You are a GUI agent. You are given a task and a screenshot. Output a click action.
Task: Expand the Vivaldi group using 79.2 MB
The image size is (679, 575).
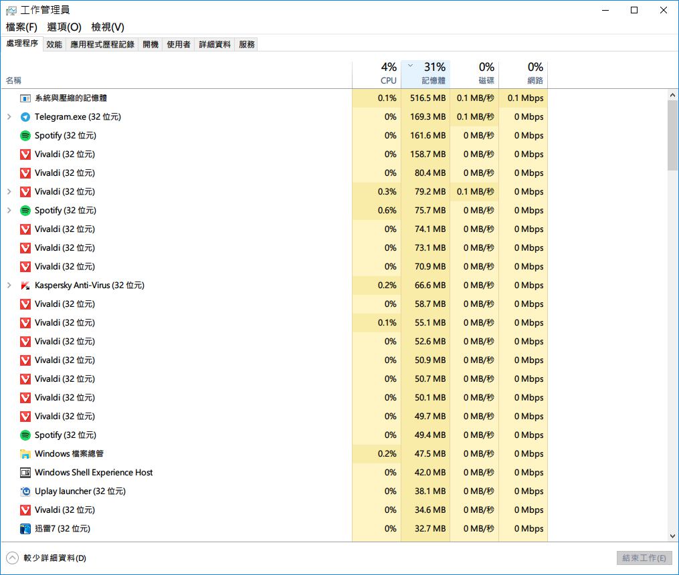point(9,192)
